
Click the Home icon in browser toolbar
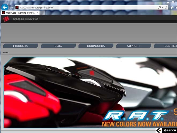[x=172, y=7]
